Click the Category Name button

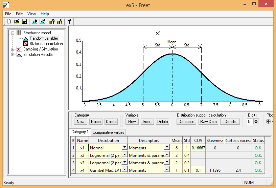click(96, 122)
